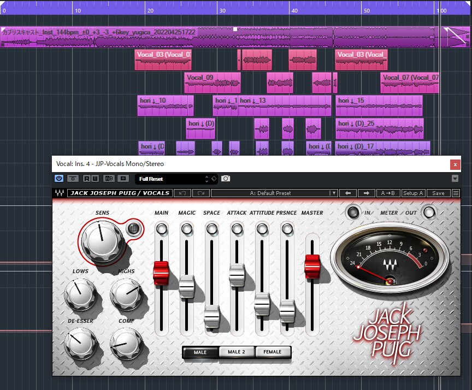Select the hori↓(D)_25 audio clip
This screenshot has height=390, width=472.
pyautogui.click(x=380, y=128)
